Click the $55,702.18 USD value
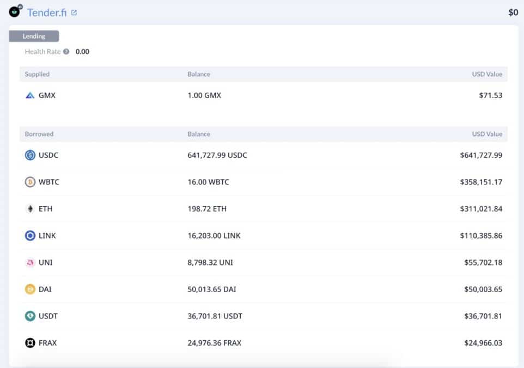The image size is (524, 368). (483, 262)
